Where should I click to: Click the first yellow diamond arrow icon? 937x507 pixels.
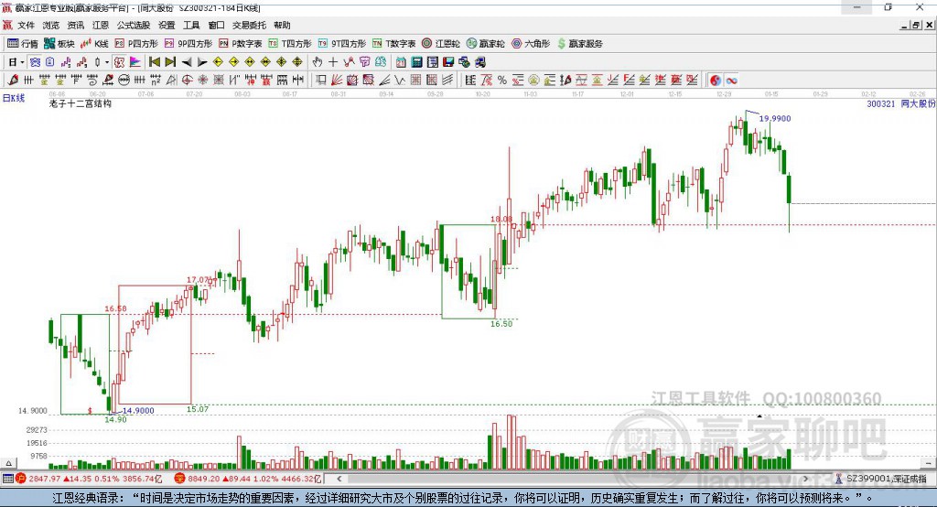click(218, 62)
